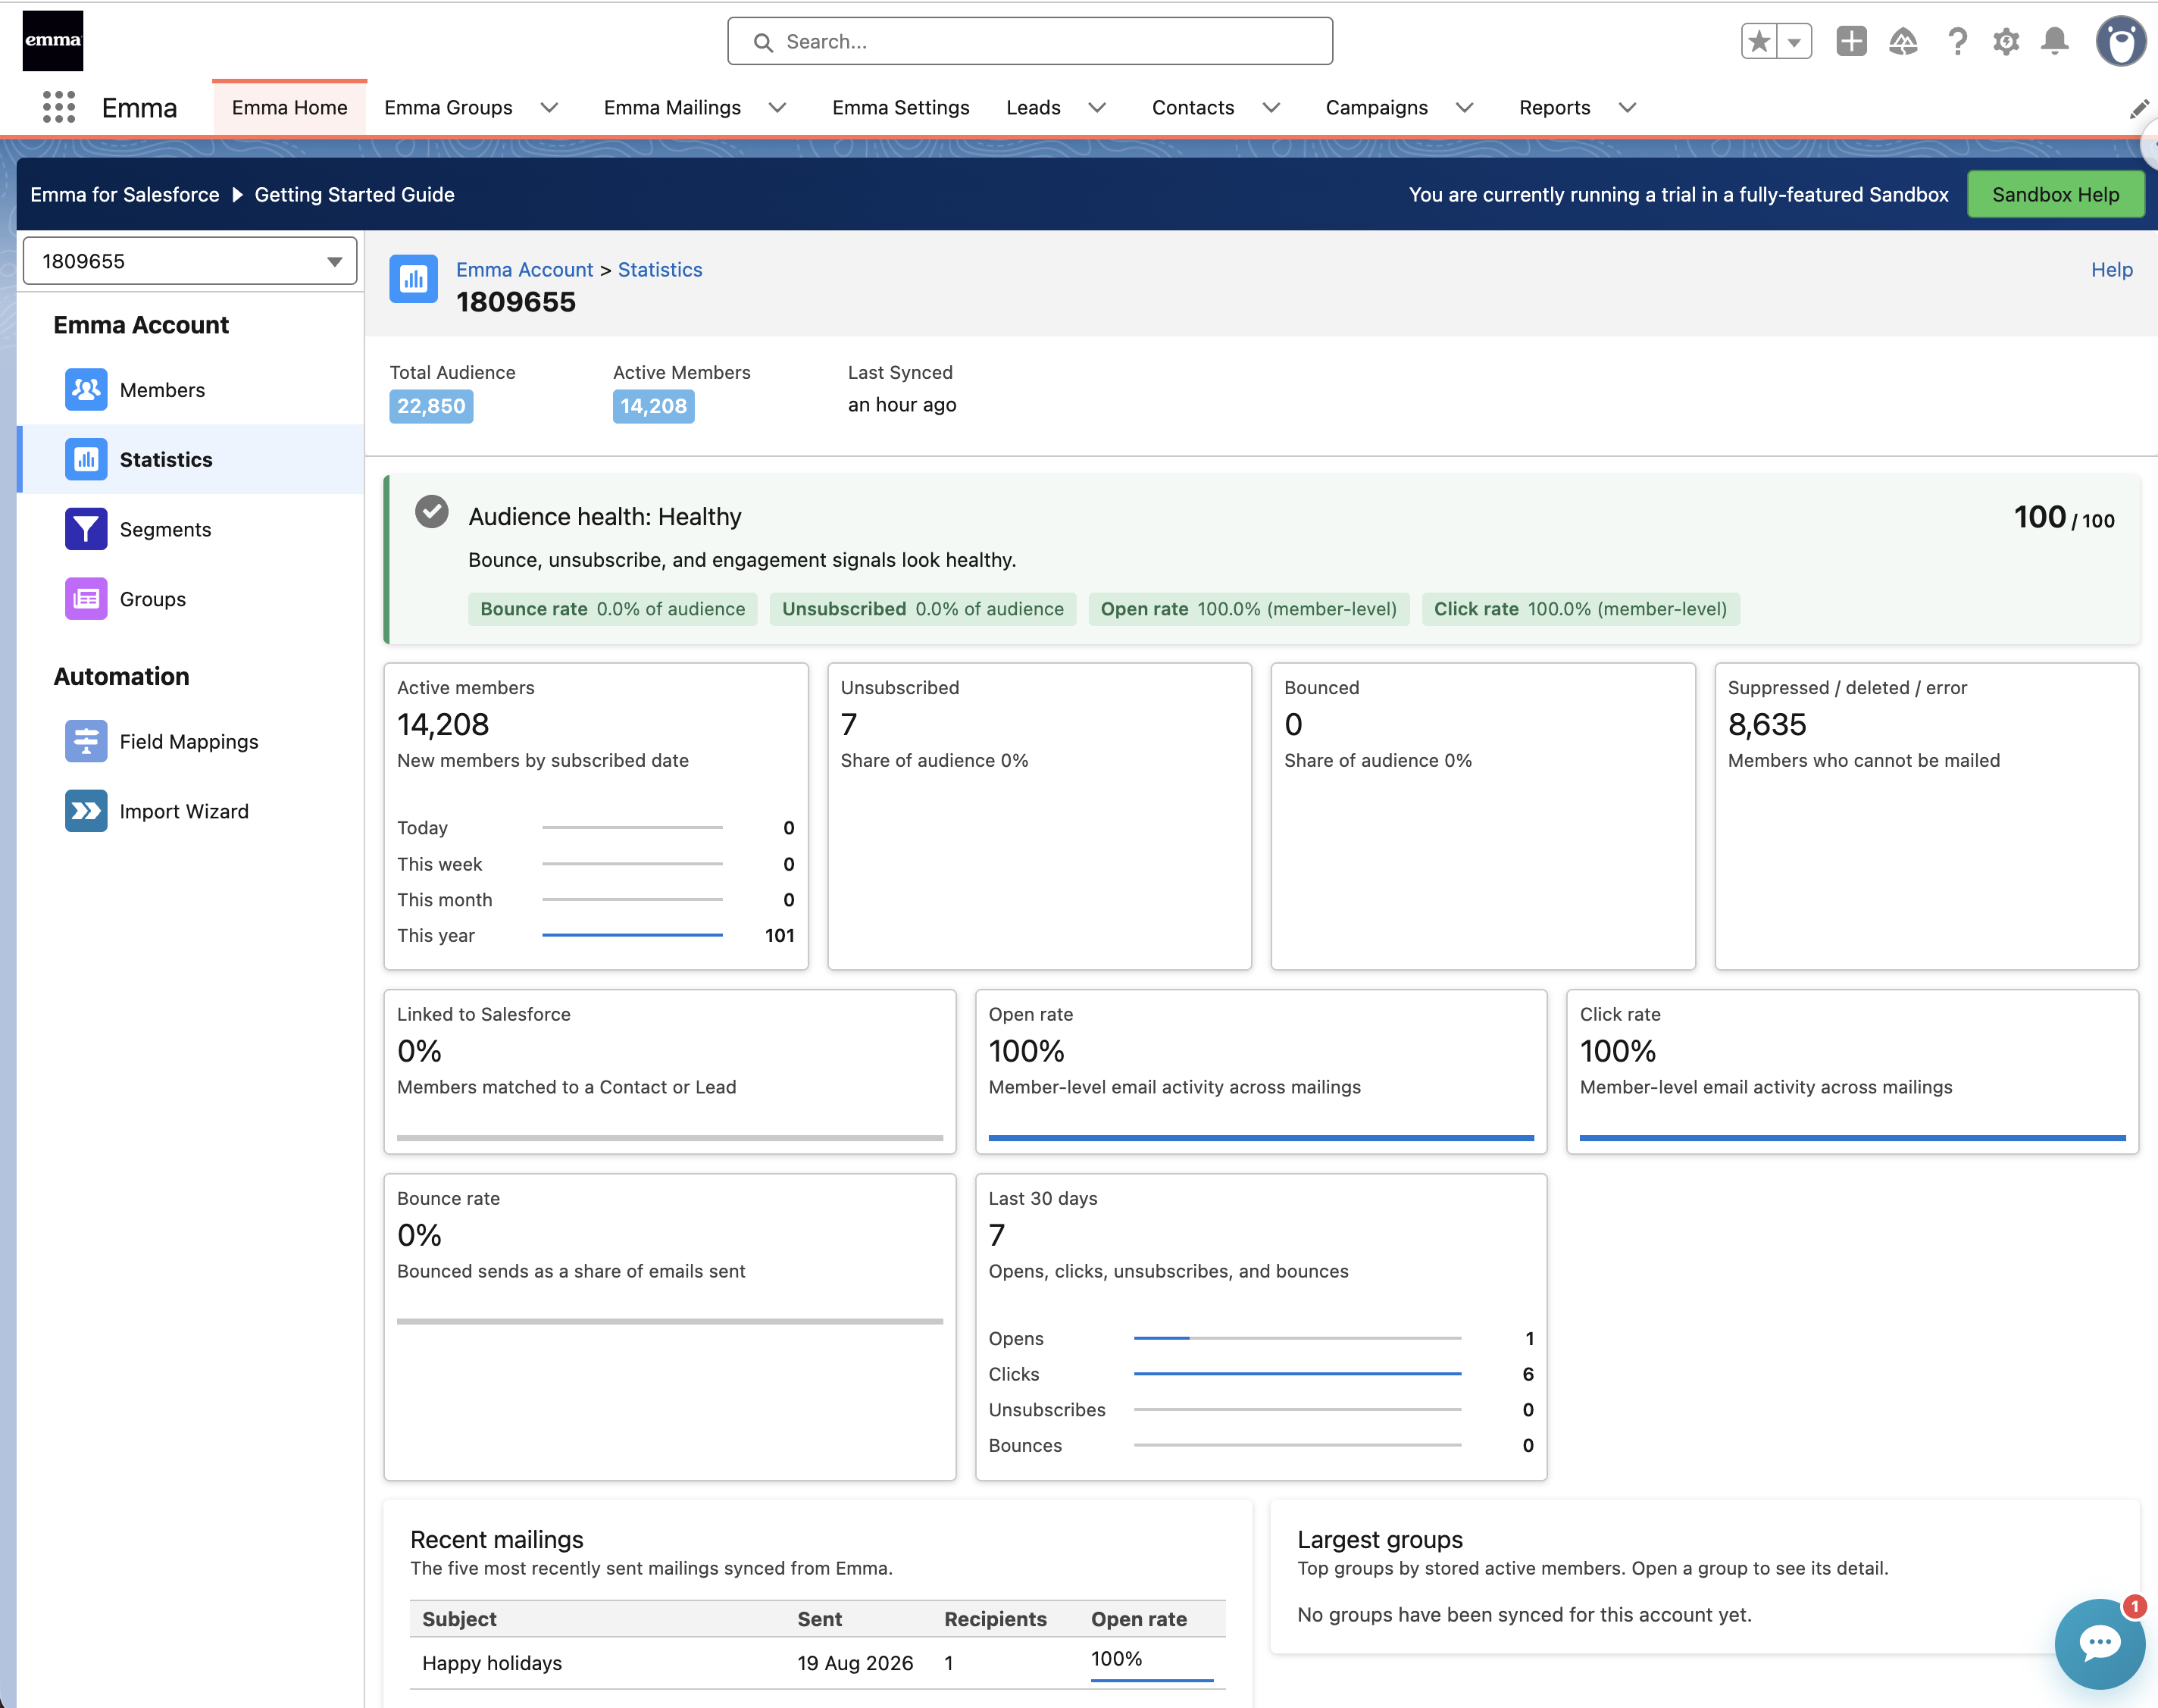Image resolution: width=2158 pixels, height=1708 pixels.
Task: Click the Segments funnel icon
Action: (x=86, y=529)
